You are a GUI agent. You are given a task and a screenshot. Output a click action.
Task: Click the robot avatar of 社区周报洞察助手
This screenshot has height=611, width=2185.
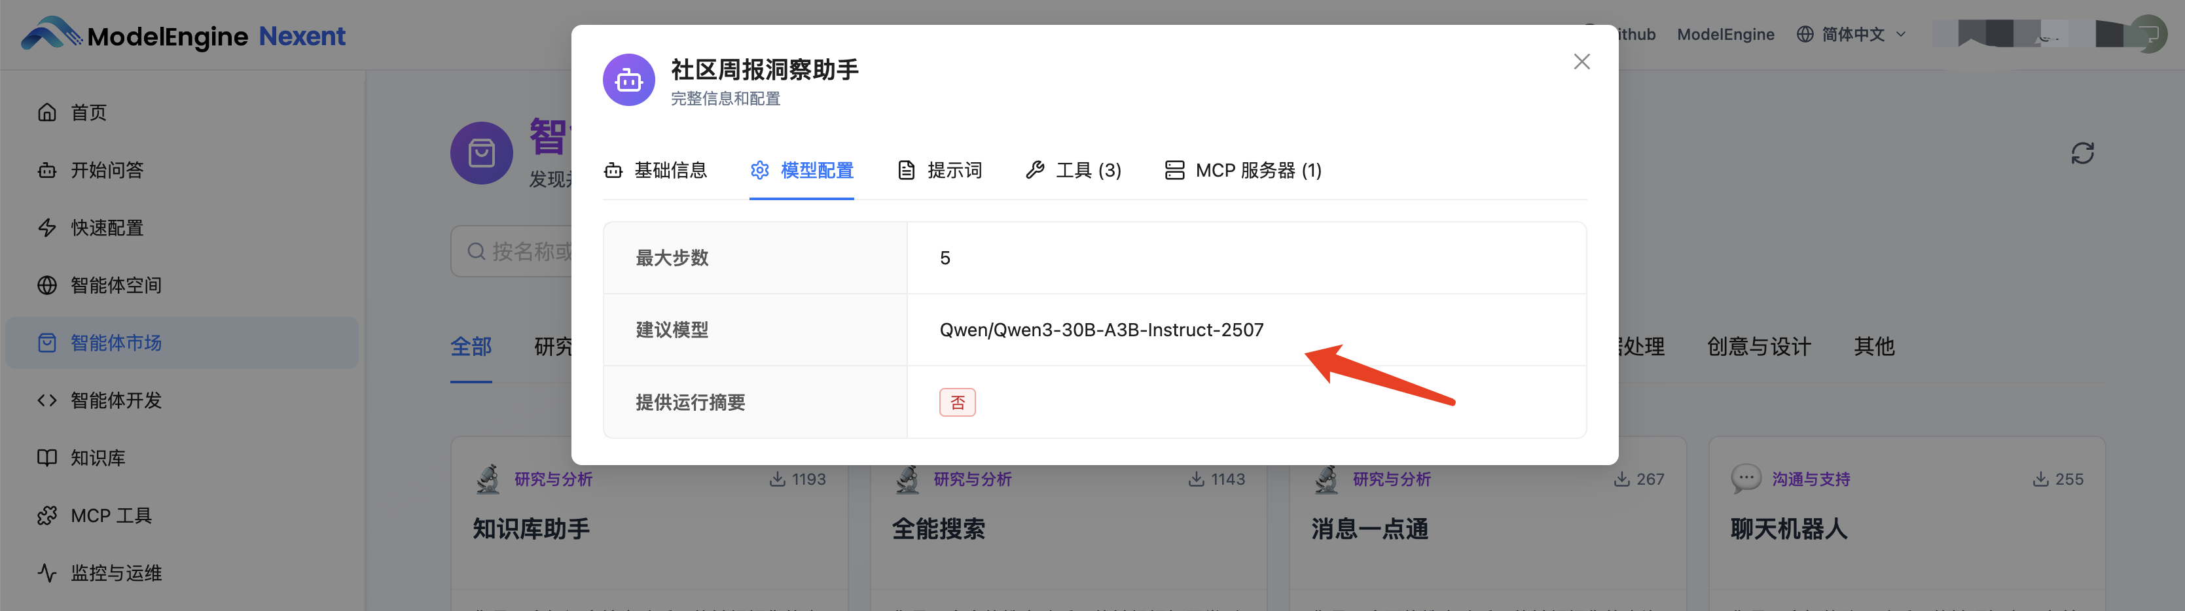point(628,79)
